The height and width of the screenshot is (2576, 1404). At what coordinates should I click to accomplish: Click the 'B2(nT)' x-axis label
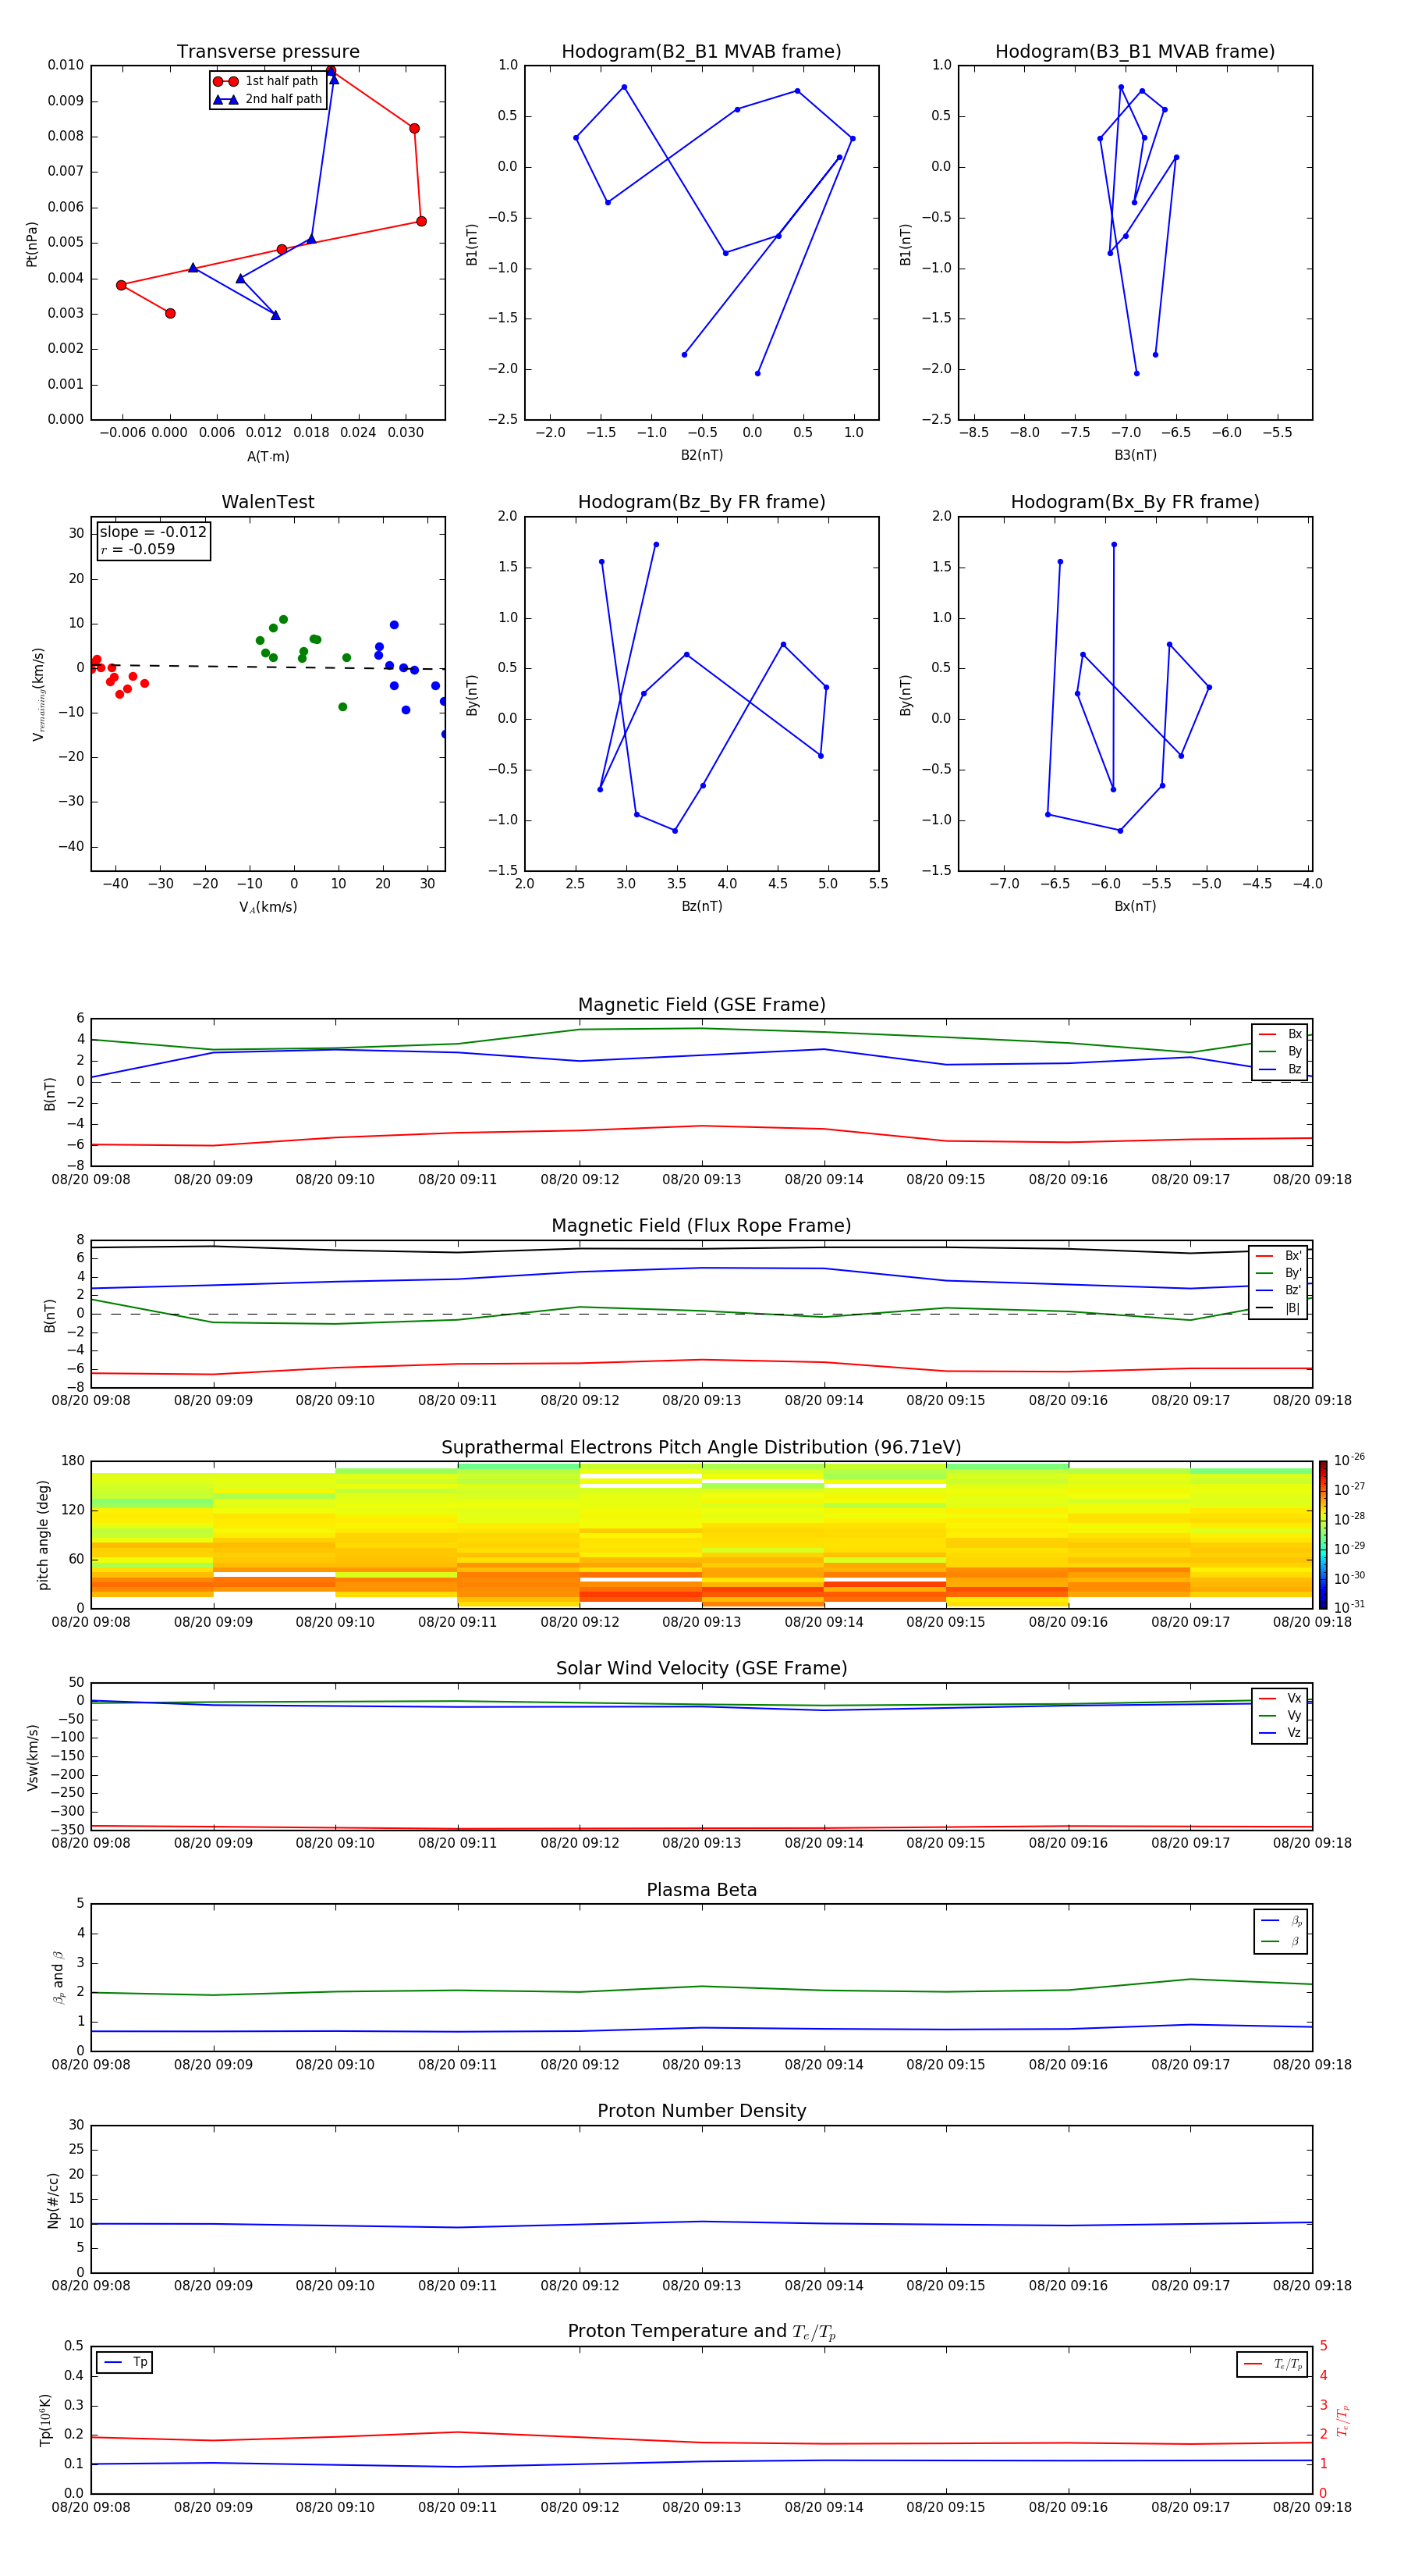point(701,455)
